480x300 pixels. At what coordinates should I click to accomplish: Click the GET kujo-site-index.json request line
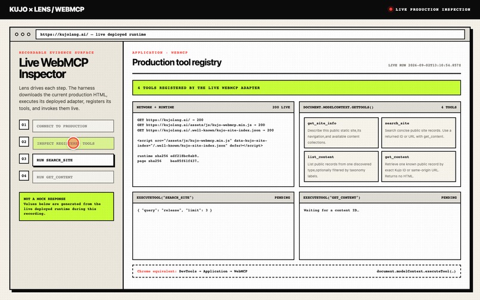205,130
